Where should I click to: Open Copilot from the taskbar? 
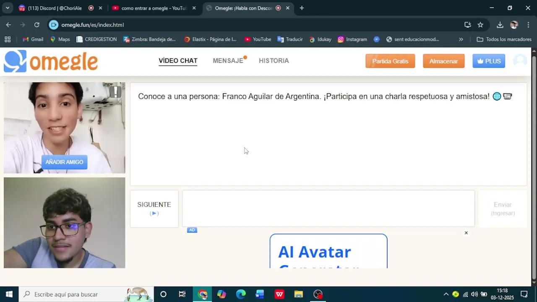[x=222, y=294]
